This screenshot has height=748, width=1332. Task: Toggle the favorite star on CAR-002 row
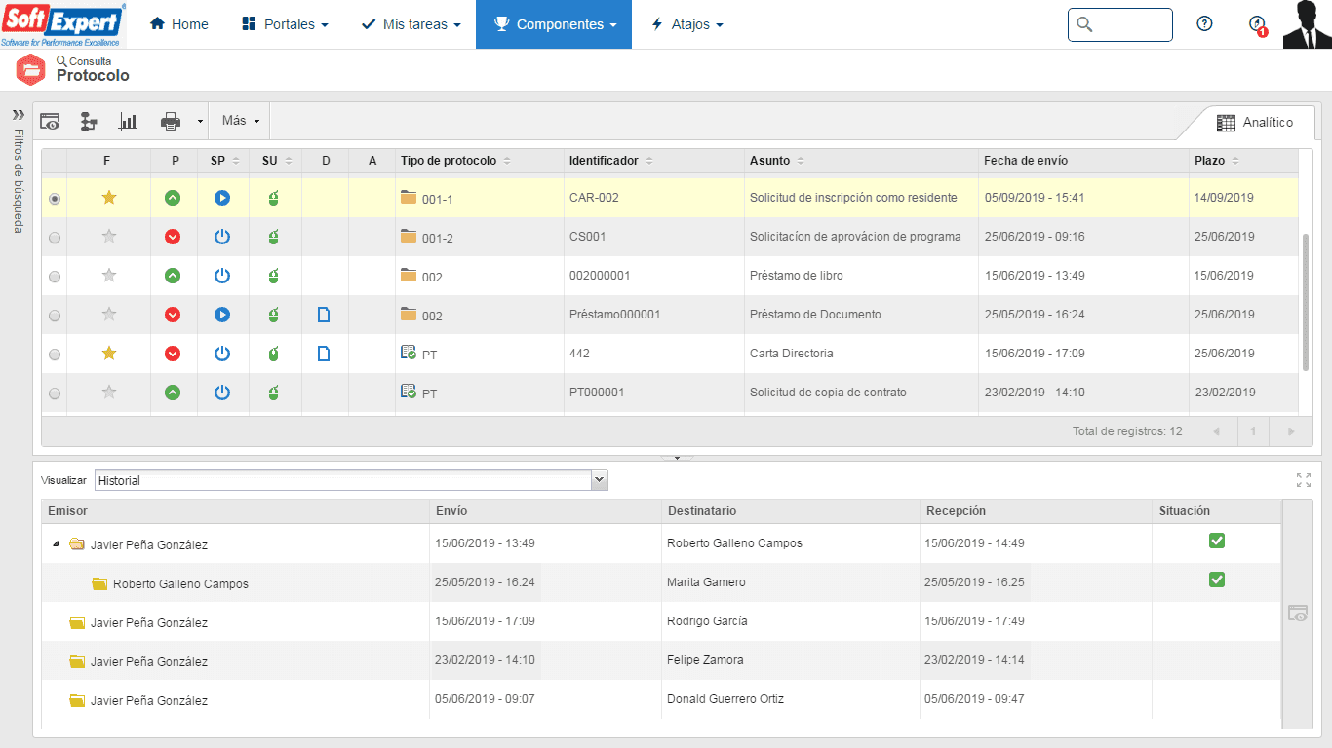click(109, 197)
